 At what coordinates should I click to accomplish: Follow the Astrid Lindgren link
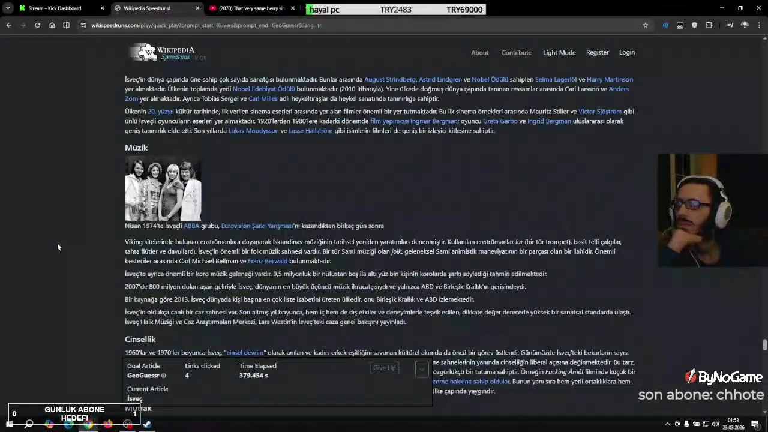440,79
